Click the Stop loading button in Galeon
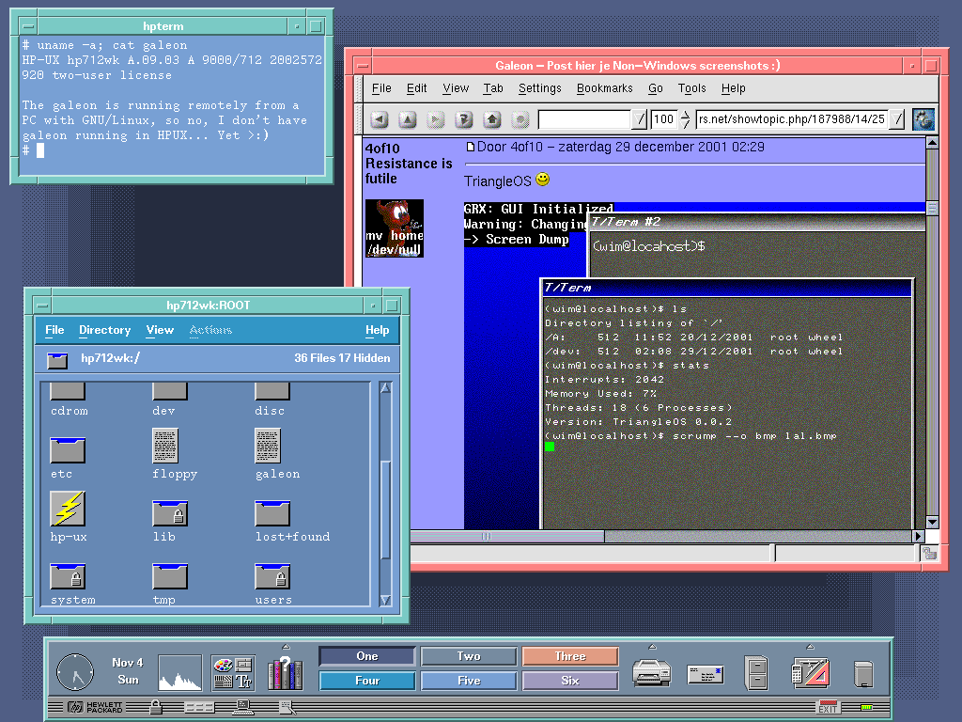The width and height of the screenshot is (962, 722). (520, 119)
